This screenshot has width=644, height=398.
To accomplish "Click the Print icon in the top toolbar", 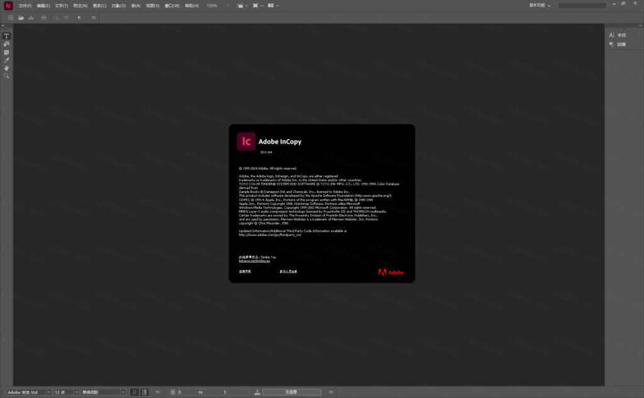I will coord(44,18).
